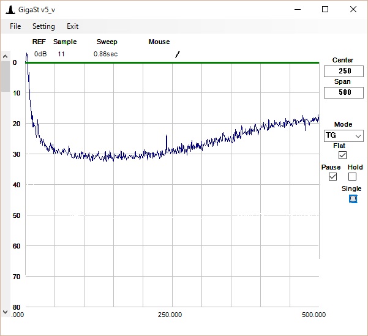
Task: Uncheck the Flat checkbox
Action: click(x=342, y=155)
